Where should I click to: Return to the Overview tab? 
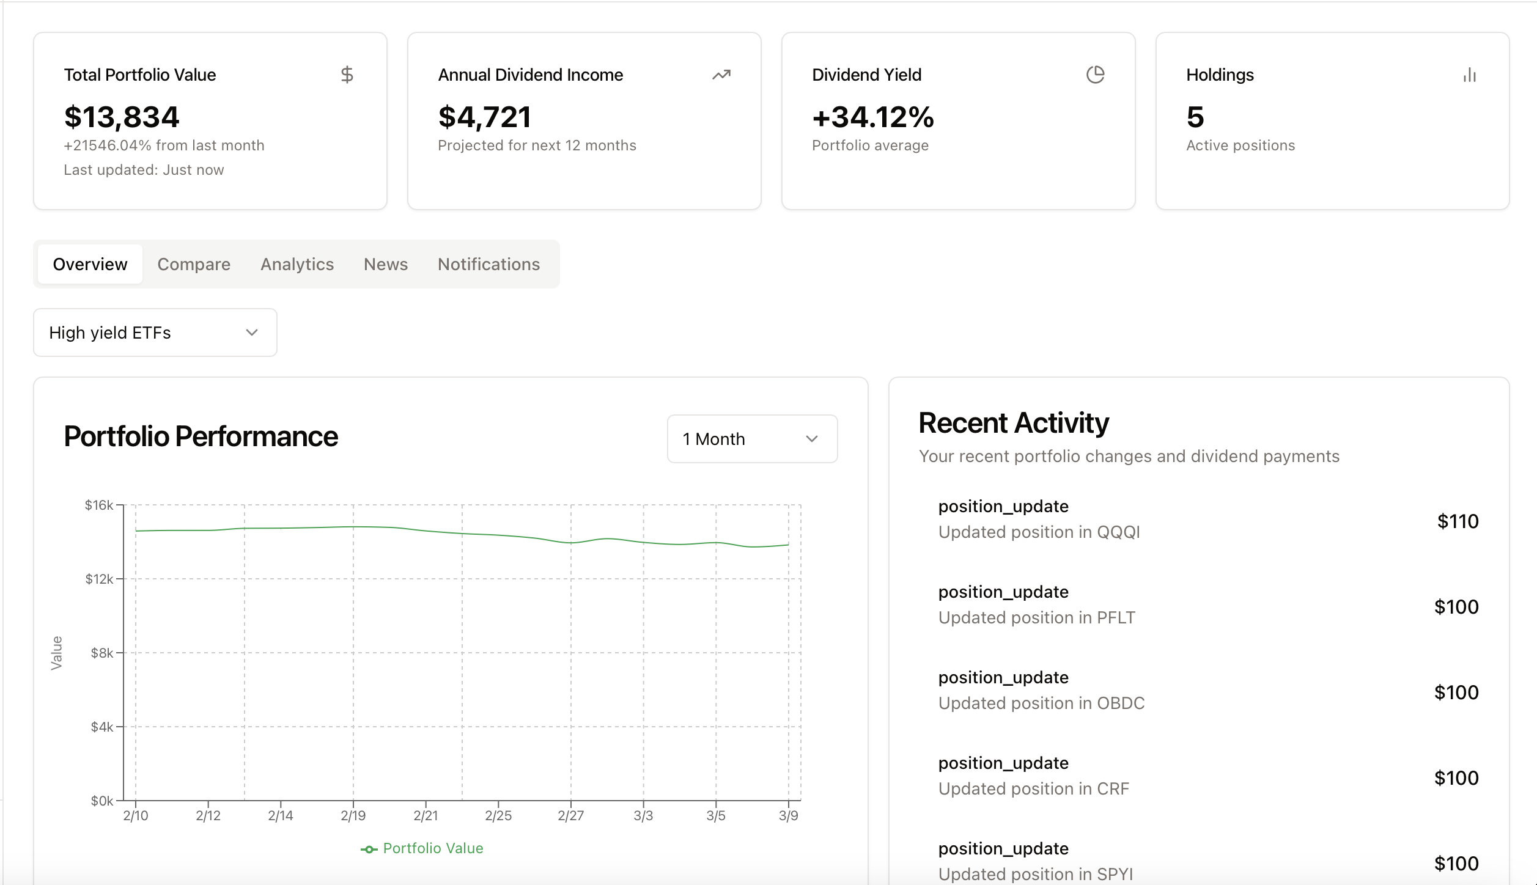tap(90, 264)
